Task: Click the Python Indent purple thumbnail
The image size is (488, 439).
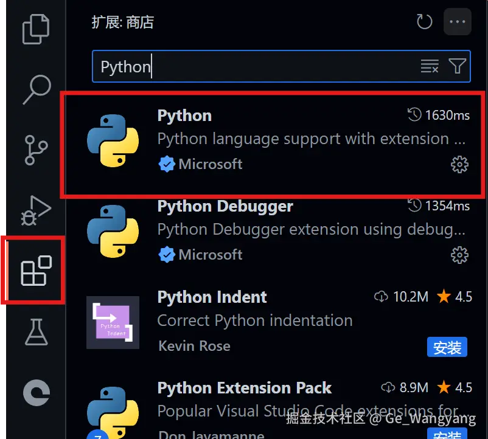Action: 113,322
